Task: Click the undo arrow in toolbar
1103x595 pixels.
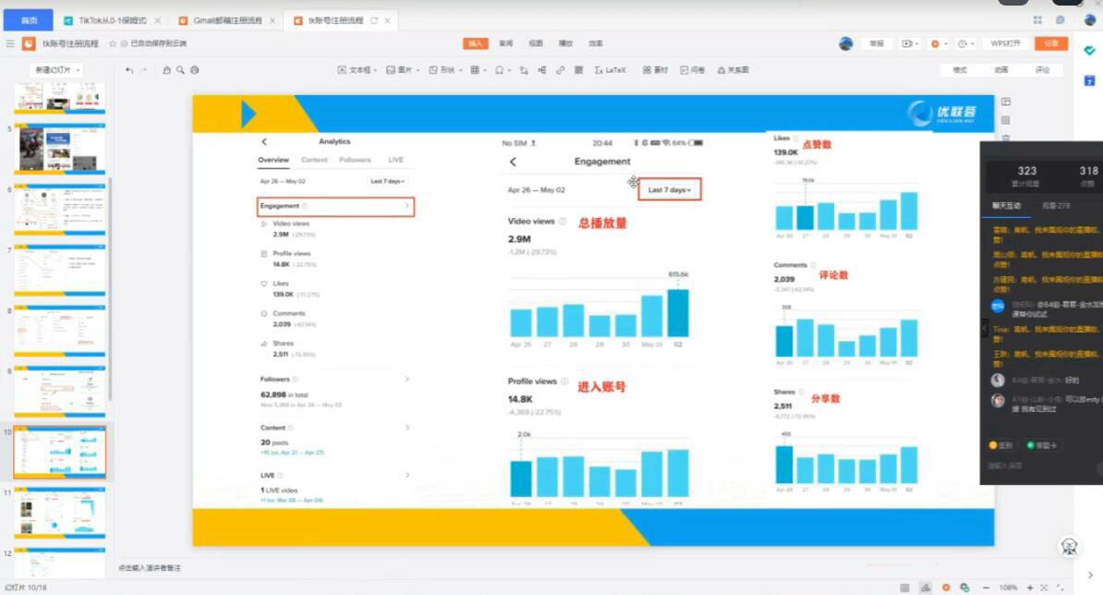Action: point(129,70)
